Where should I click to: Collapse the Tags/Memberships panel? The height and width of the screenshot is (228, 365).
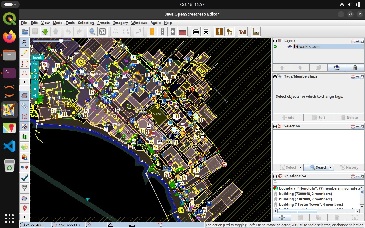[275, 76]
